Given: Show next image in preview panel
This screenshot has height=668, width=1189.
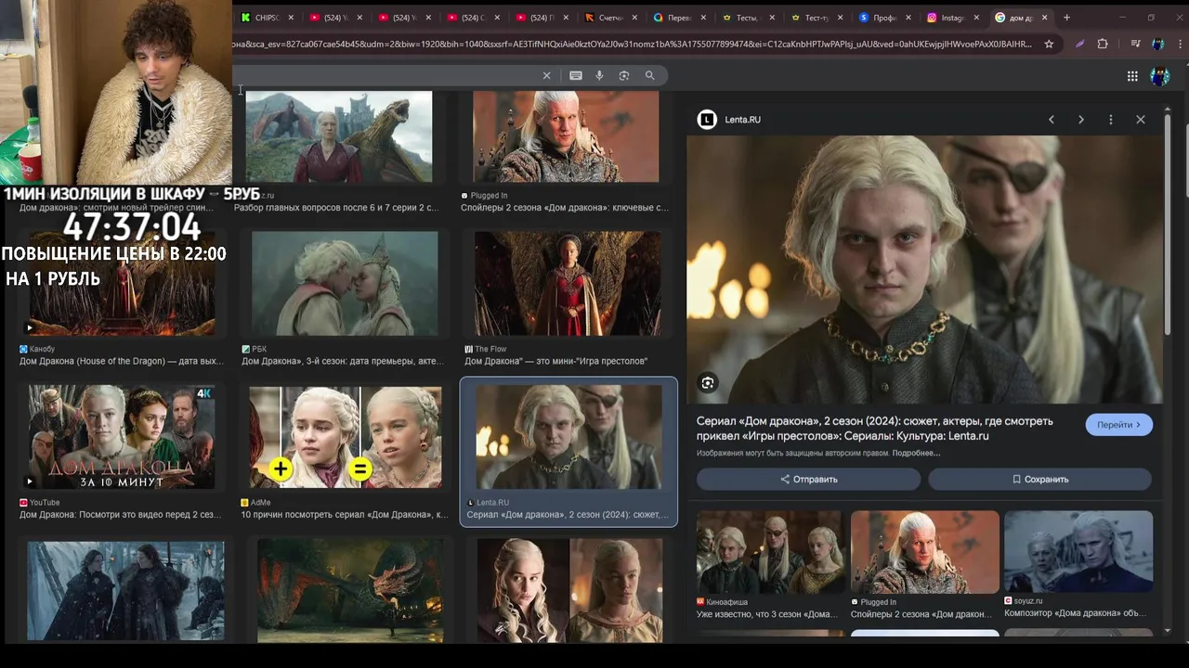Looking at the screenshot, I should 1081,120.
